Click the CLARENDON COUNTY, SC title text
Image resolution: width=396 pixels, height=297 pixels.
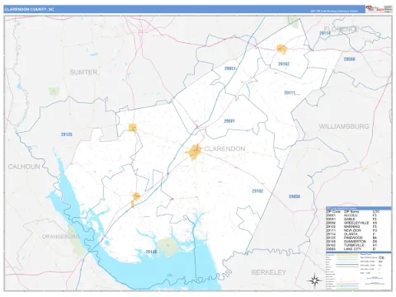[x=29, y=9]
